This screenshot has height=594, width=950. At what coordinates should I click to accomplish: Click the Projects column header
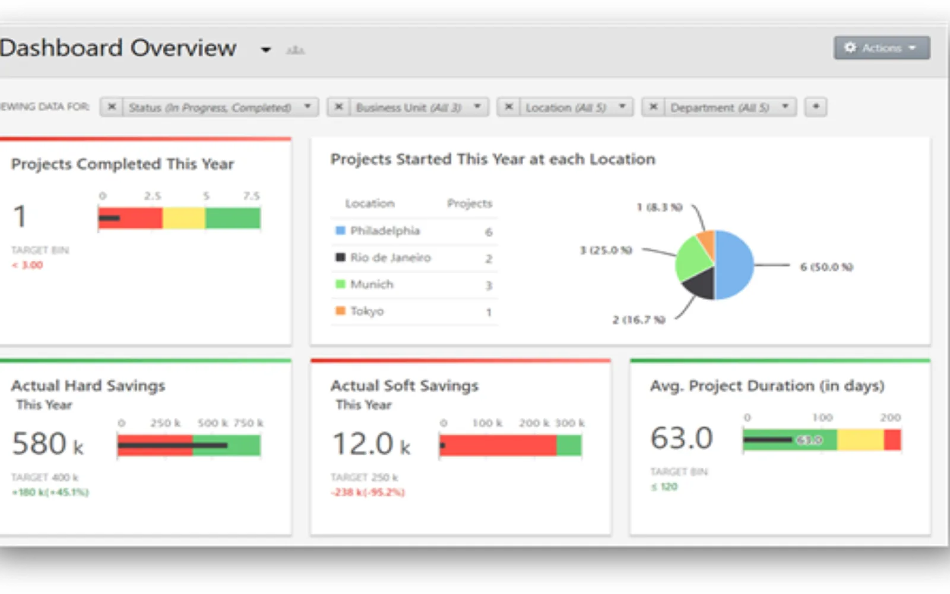470,204
